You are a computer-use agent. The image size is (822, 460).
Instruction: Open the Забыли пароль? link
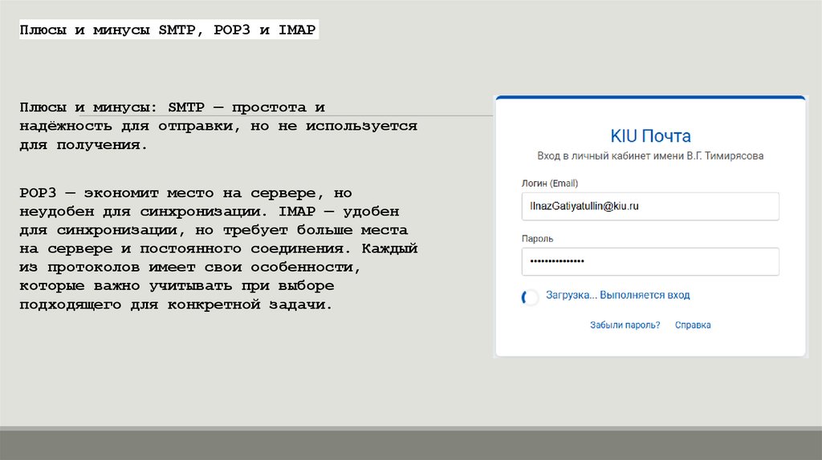tap(625, 325)
